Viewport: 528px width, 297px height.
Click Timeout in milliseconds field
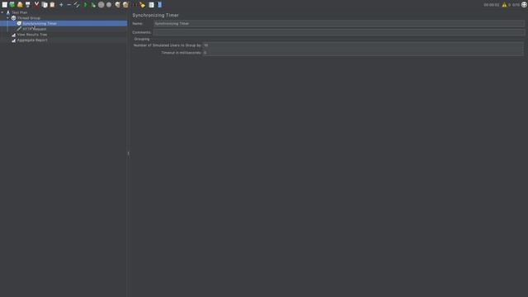363,53
